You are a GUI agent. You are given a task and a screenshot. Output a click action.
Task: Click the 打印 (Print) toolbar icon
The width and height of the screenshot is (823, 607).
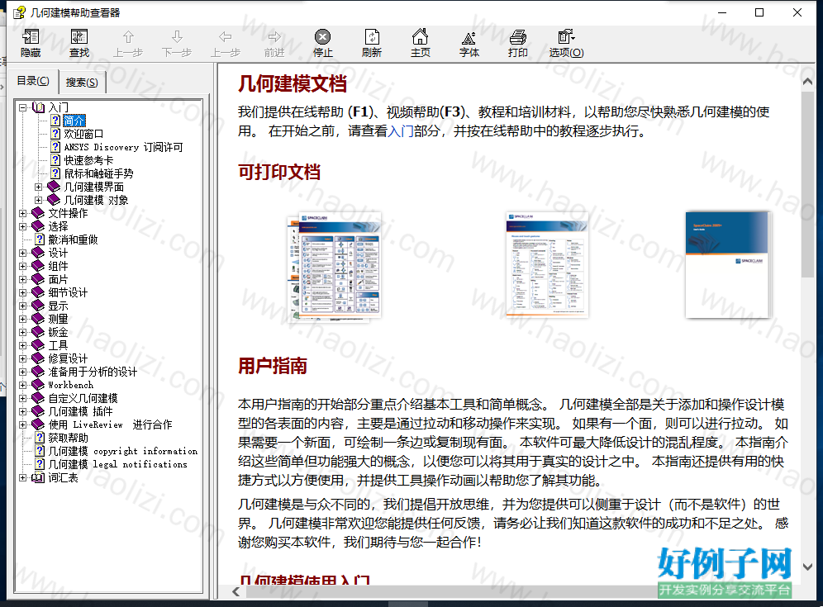[517, 43]
